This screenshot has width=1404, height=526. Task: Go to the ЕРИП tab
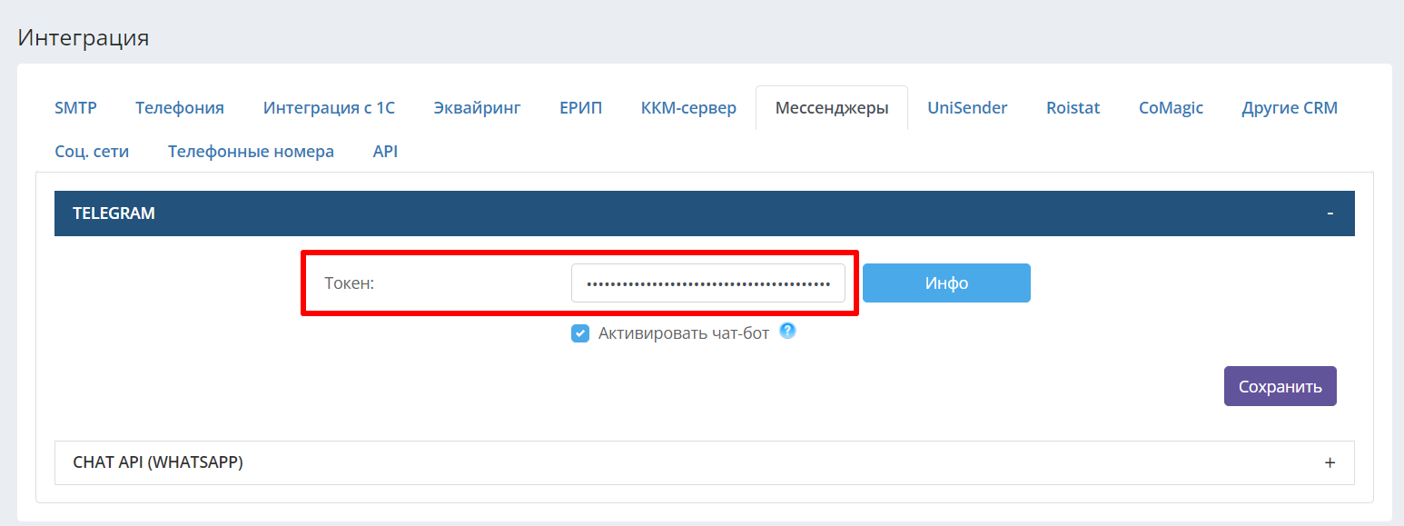[x=581, y=107]
